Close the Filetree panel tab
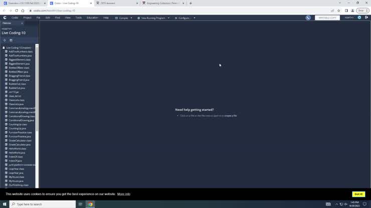 pyautogui.click(x=22, y=23)
